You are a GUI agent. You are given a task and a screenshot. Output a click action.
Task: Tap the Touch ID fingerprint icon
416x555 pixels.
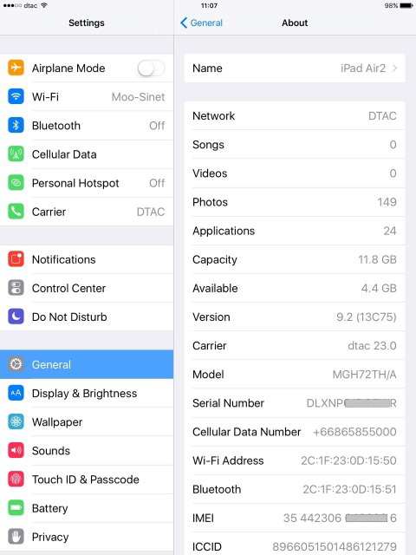16,480
